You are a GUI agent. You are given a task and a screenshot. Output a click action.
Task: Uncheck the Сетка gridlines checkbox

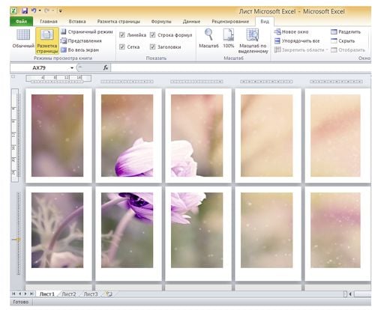(x=122, y=46)
